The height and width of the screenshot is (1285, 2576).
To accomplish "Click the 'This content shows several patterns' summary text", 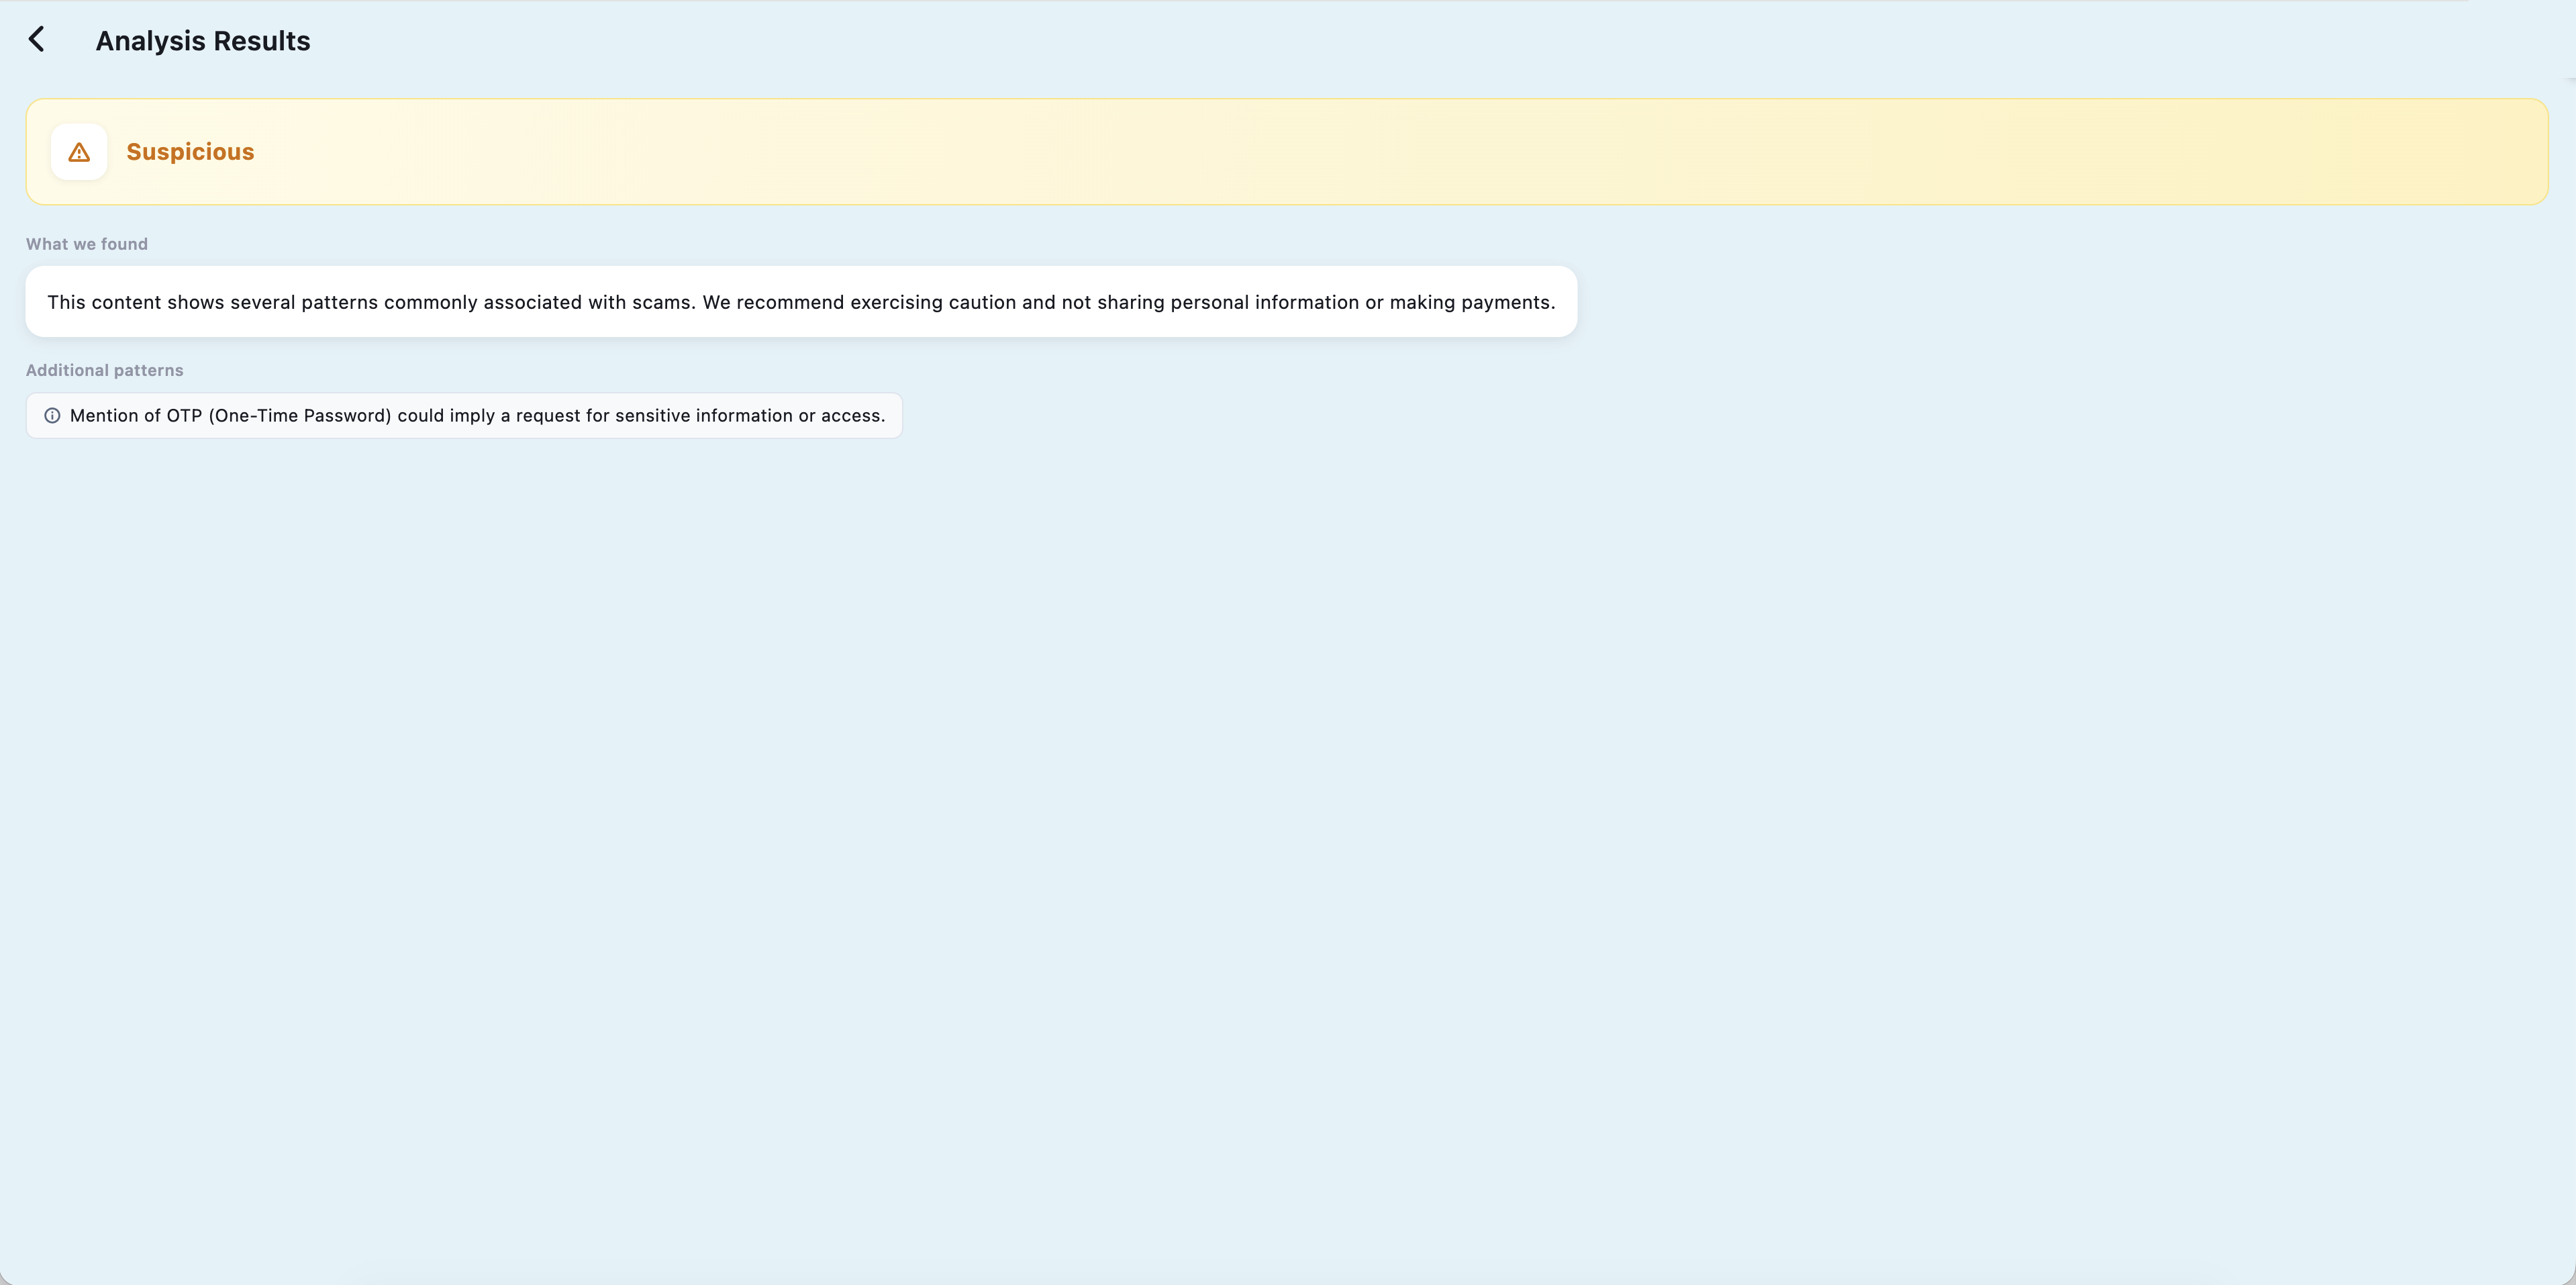I will click(801, 302).
